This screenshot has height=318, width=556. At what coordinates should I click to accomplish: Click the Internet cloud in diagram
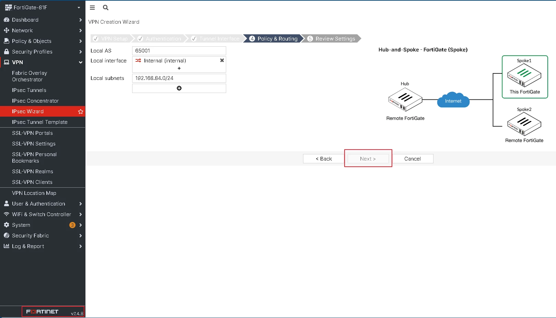coord(453,100)
